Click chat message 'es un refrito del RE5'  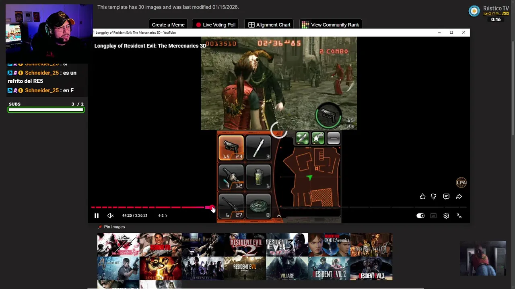42,77
